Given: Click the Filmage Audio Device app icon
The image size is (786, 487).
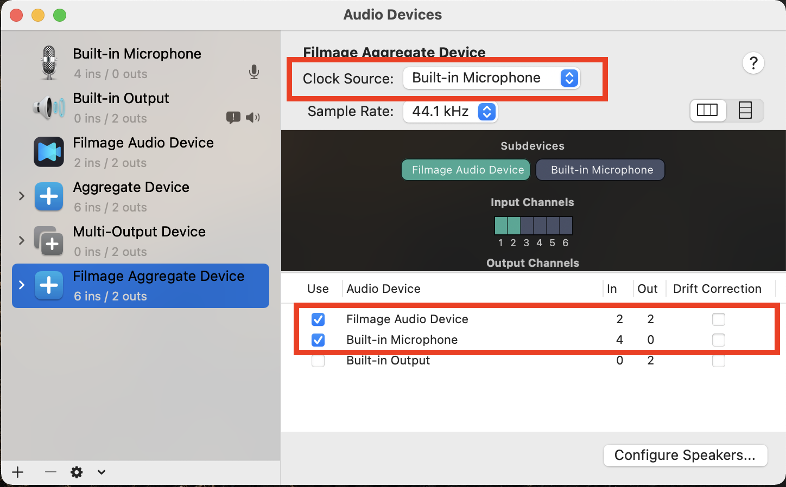Looking at the screenshot, I should (x=49, y=152).
